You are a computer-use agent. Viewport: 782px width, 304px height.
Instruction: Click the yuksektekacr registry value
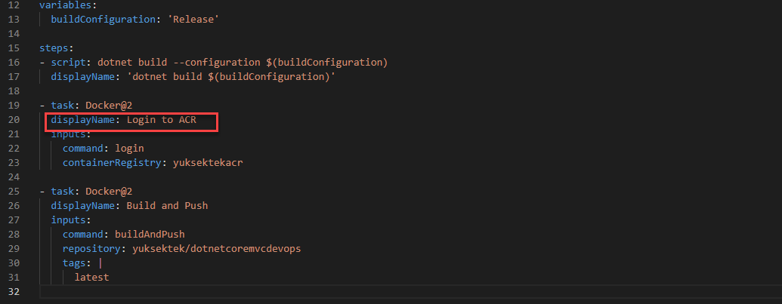point(208,163)
